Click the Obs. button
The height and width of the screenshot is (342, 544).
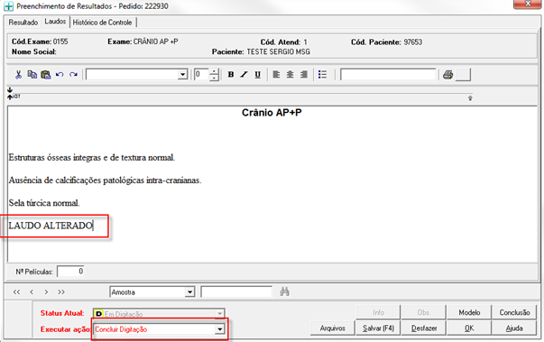(424, 312)
